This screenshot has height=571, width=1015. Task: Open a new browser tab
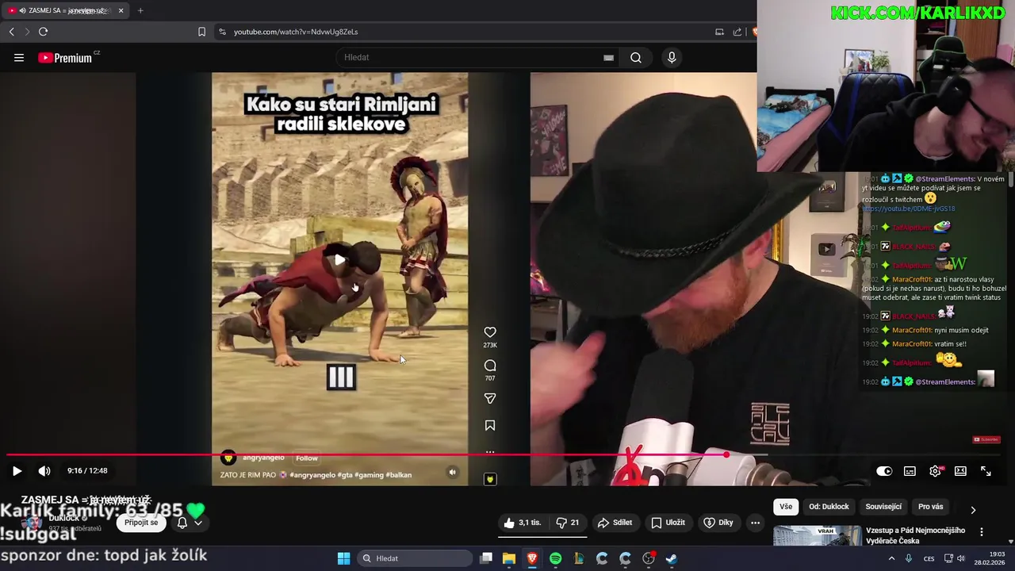(x=140, y=10)
